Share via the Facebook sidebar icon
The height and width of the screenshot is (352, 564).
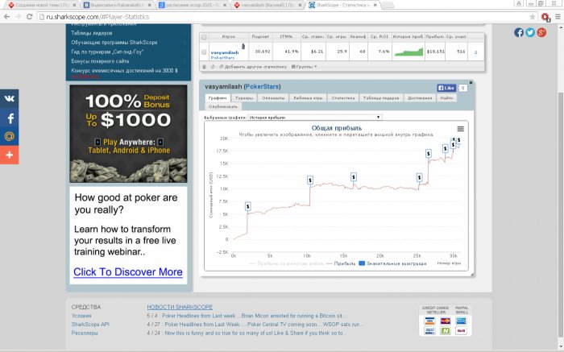10,118
